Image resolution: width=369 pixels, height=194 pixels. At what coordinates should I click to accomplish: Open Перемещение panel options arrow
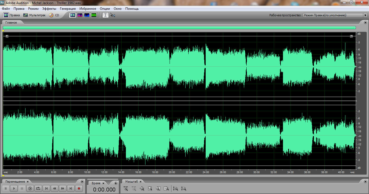[82, 182]
